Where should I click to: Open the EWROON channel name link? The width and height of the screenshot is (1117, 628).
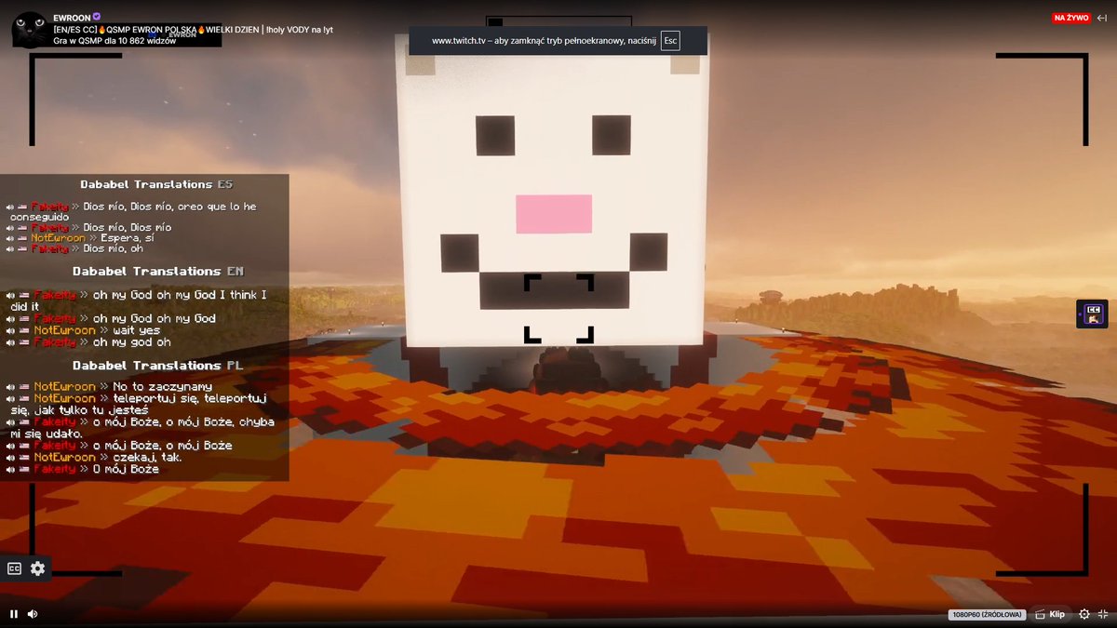click(x=72, y=18)
